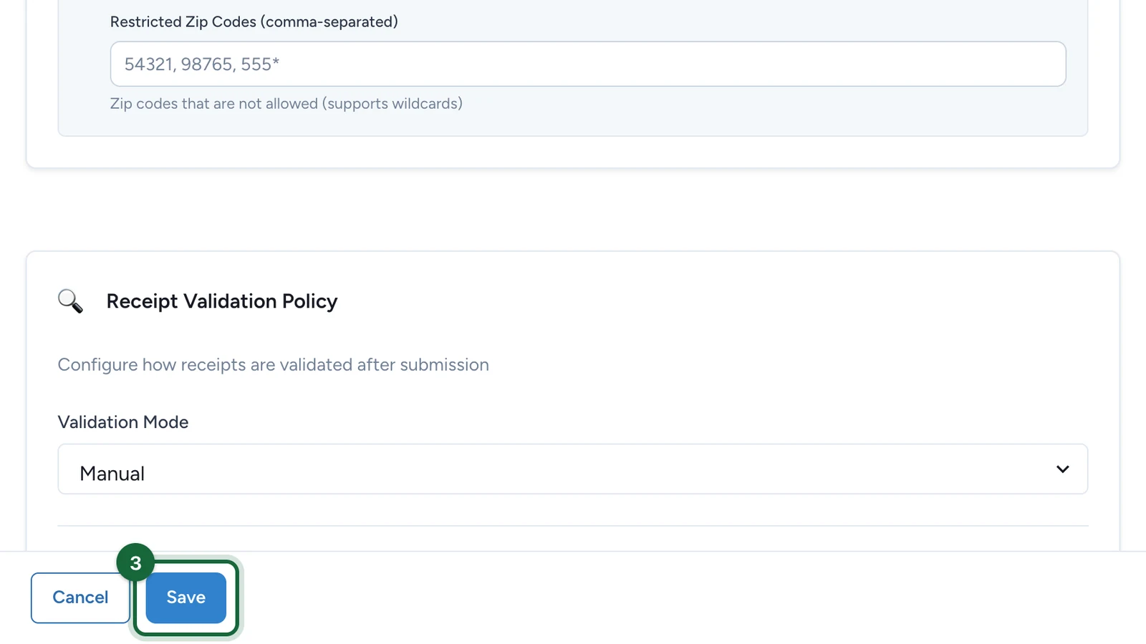Image resolution: width=1146 pixels, height=644 pixels.
Task: Open the Validation Mode dropdown
Action: pyautogui.click(x=573, y=469)
